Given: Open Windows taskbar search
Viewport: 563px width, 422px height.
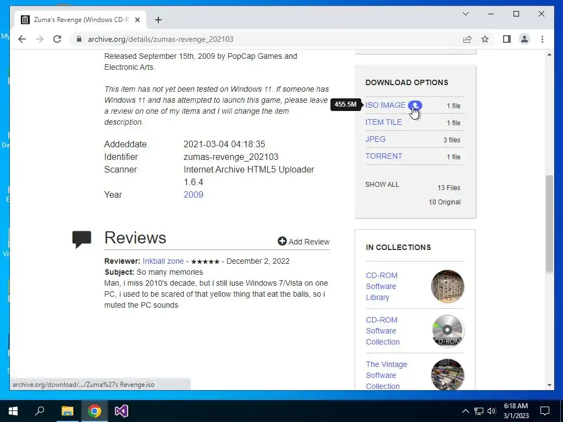Looking at the screenshot, I should tap(40, 411).
